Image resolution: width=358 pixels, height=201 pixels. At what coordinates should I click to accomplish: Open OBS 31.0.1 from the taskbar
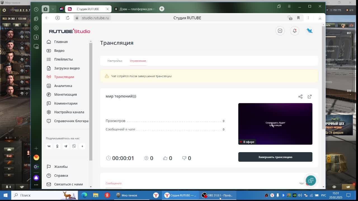pyautogui.click(x=217, y=195)
